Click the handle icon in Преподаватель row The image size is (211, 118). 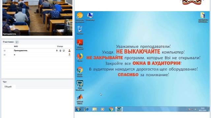click(x=5, y=50)
